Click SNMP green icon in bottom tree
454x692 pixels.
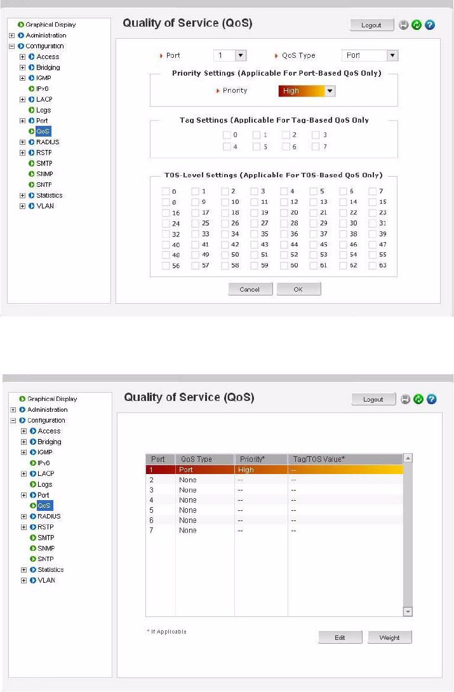coord(32,548)
